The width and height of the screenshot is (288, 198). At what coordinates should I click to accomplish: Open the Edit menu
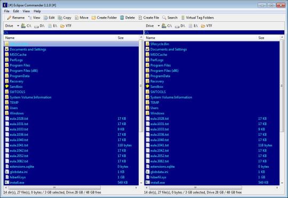pos(16,11)
